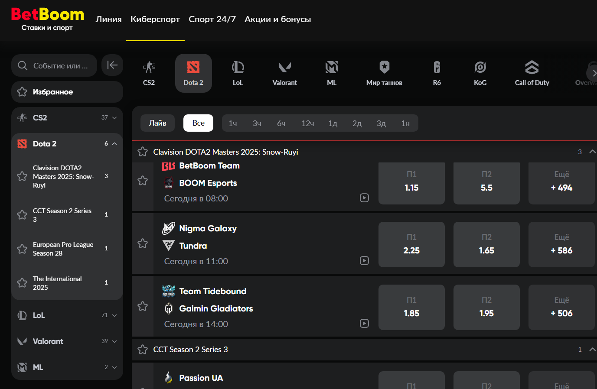Open stream for Nigma Galaxy vs Tundra

tap(365, 261)
